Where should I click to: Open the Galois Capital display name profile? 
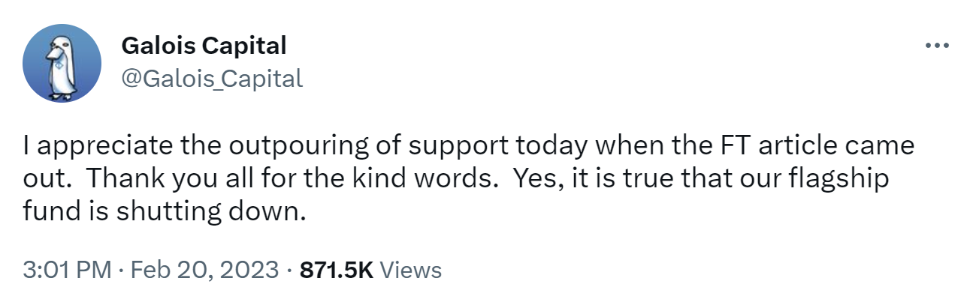[204, 46]
